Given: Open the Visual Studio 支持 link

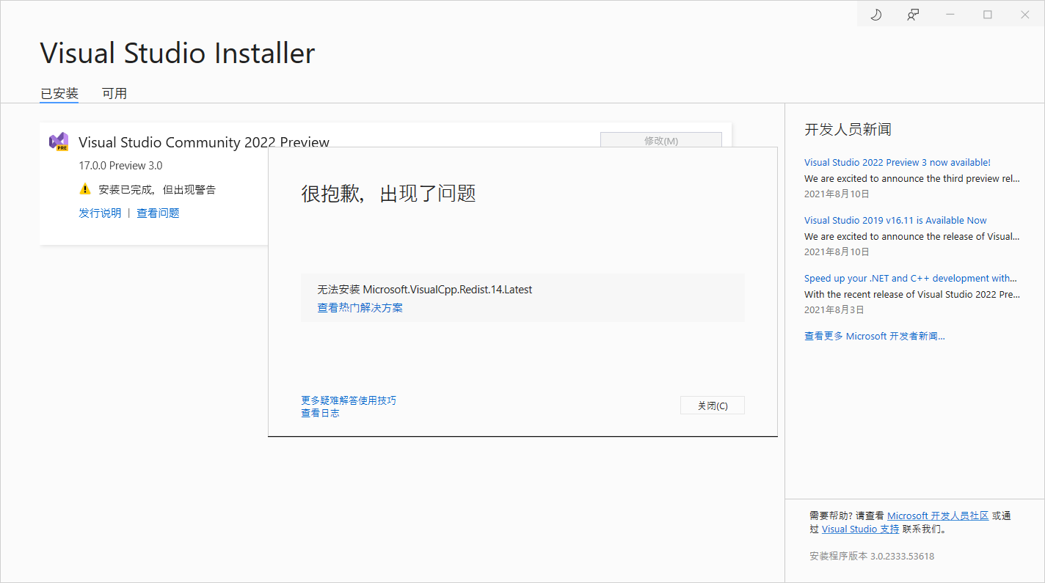Looking at the screenshot, I should click(x=860, y=529).
